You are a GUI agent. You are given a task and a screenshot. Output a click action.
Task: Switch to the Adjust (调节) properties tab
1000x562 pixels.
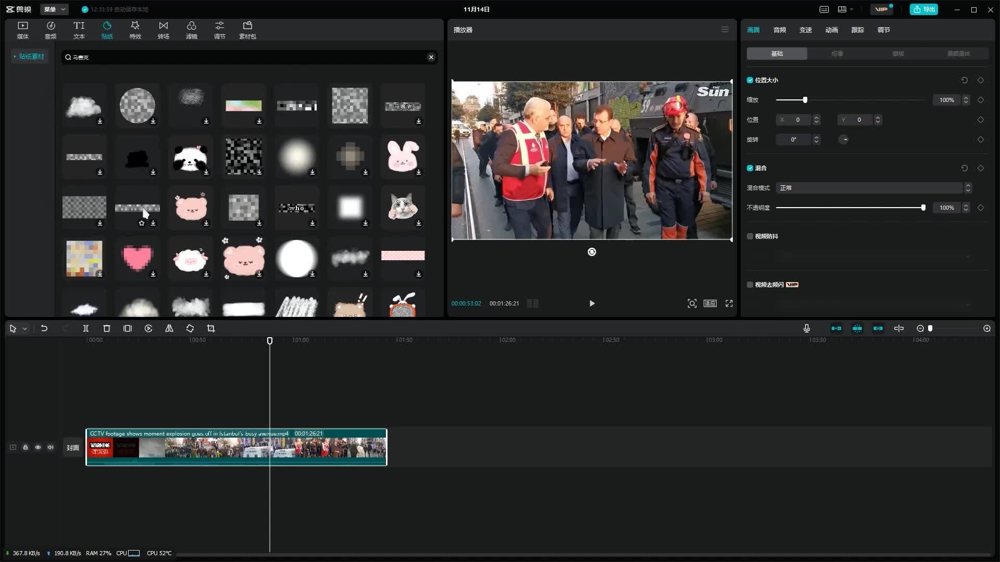pyautogui.click(x=884, y=30)
